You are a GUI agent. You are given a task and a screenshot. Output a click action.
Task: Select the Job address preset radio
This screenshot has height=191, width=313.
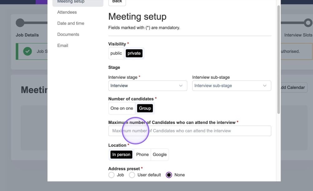(x=111, y=175)
